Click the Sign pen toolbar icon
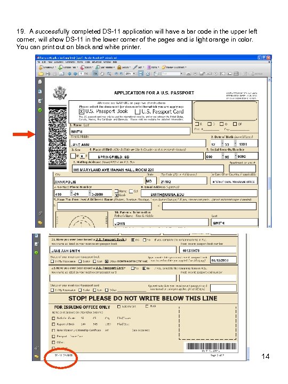This screenshot has width=288, height=384. (x=135, y=67)
